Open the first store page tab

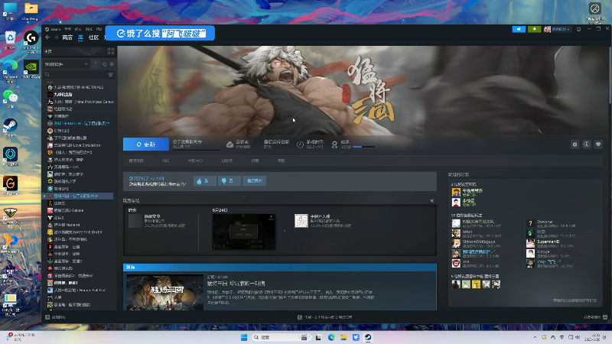point(136,161)
